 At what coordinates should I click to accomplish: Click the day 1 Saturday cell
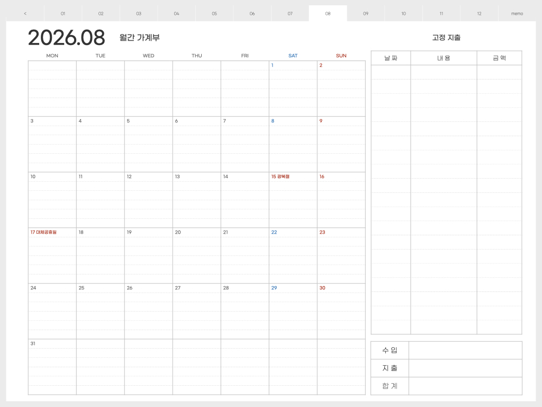pyautogui.click(x=293, y=89)
